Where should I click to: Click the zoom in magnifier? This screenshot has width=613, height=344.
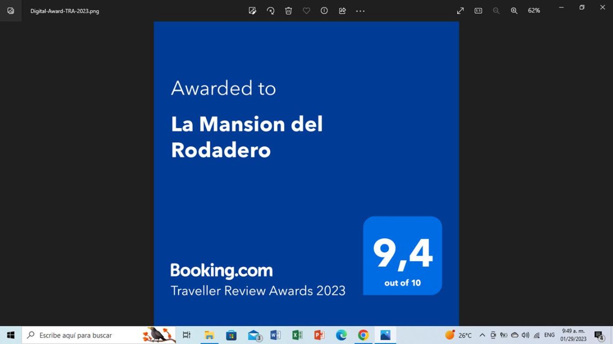pyautogui.click(x=514, y=11)
